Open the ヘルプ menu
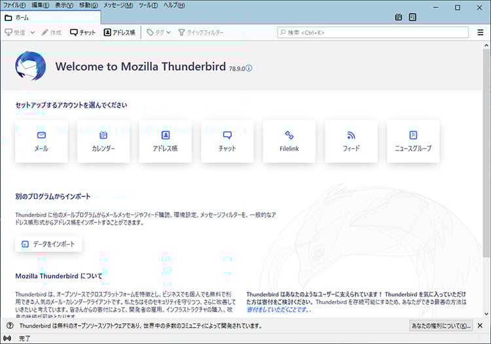The width and height of the screenshot is (491, 344). pyautogui.click(x=174, y=5)
